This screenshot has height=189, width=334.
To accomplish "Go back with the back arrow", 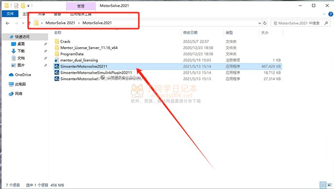I will (8, 23).
